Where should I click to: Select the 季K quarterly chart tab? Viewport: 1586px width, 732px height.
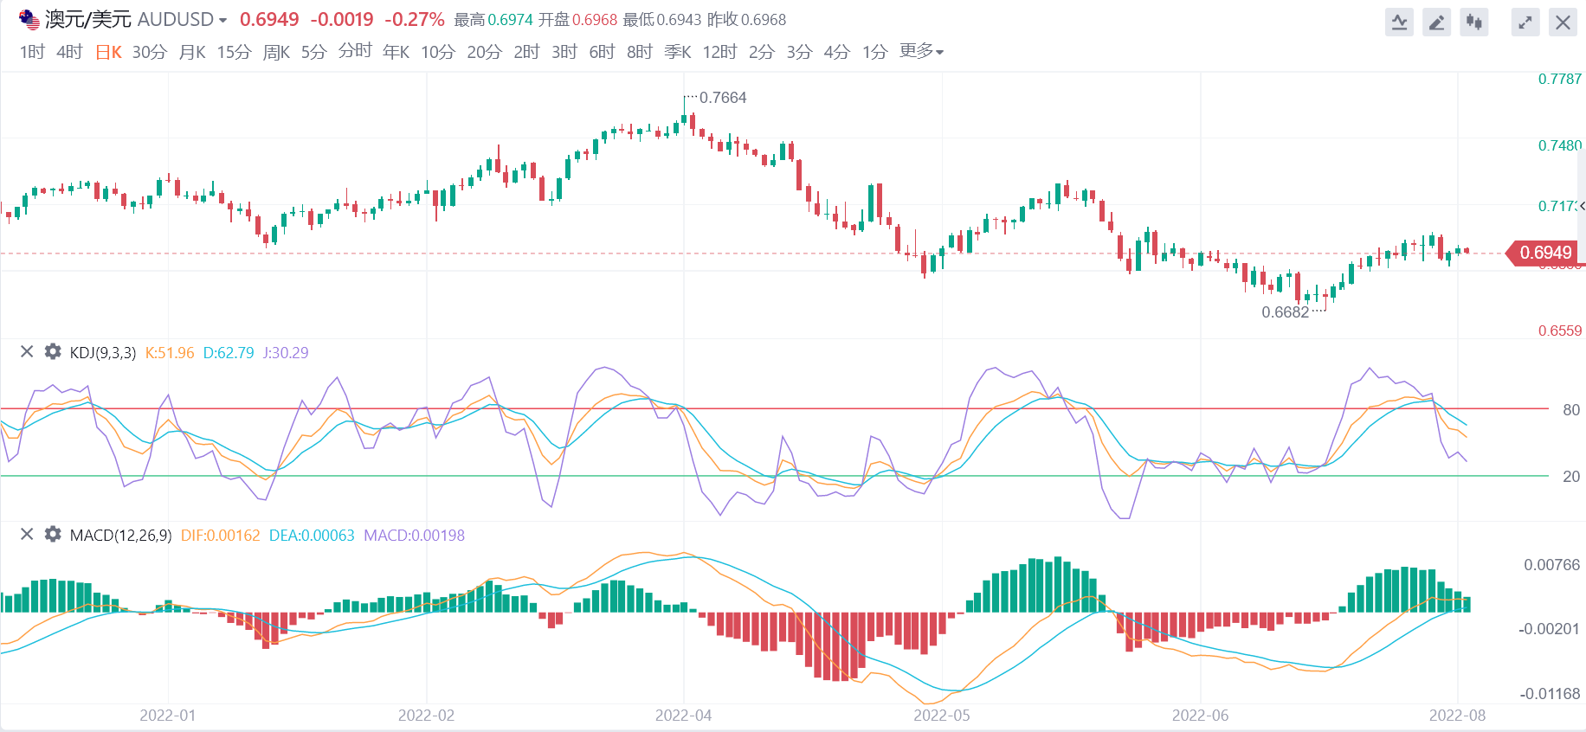[x=678, y=52]
